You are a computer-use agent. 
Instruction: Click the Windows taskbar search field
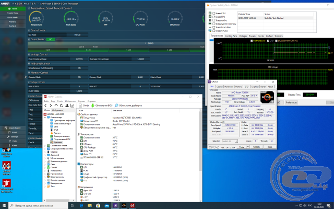click(x=38, y=205)
